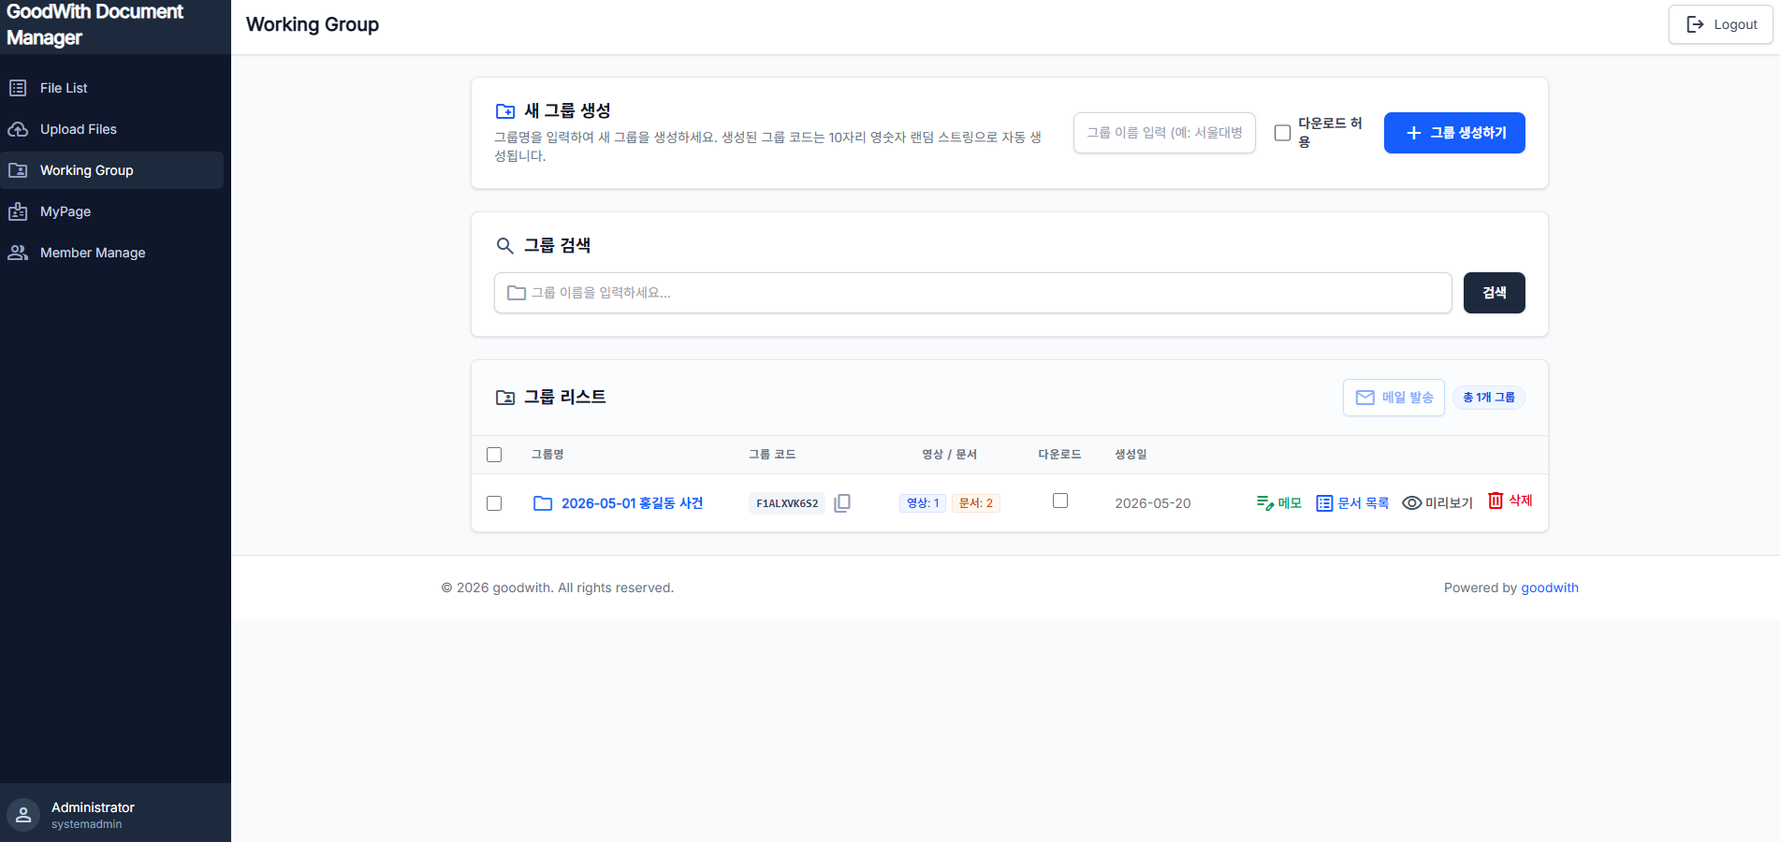The height and width of the screenshot is (842, 1780).
Task: Copy group code F1ALXVK6S2 with copy icon
Action: 842,503
